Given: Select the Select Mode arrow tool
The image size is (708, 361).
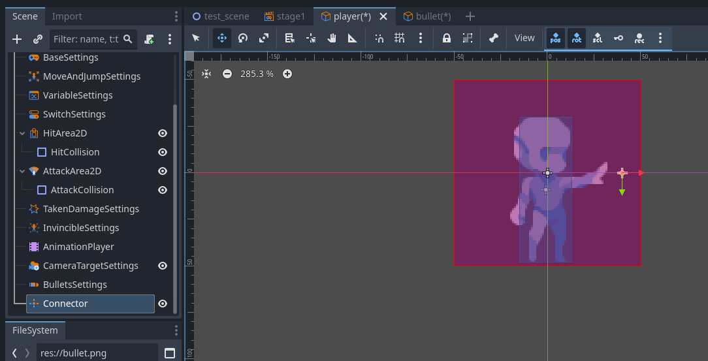Looking at the screenshot, I should (196, 38).
